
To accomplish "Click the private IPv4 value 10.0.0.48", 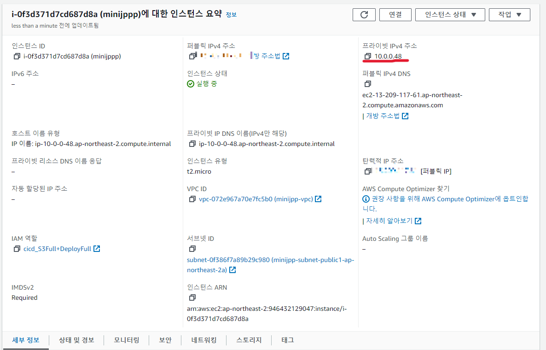I will pyautogui.click(x=388, y=56).
